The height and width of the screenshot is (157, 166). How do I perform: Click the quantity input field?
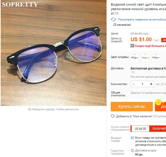(142, 84)
